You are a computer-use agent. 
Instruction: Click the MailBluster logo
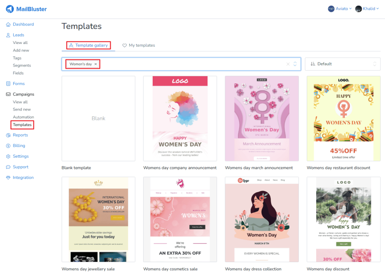(26, 9)
